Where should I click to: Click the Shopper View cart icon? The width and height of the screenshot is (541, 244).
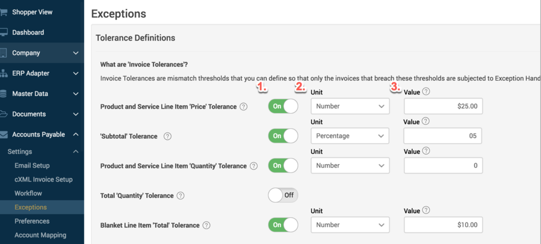tap(4, 12)
